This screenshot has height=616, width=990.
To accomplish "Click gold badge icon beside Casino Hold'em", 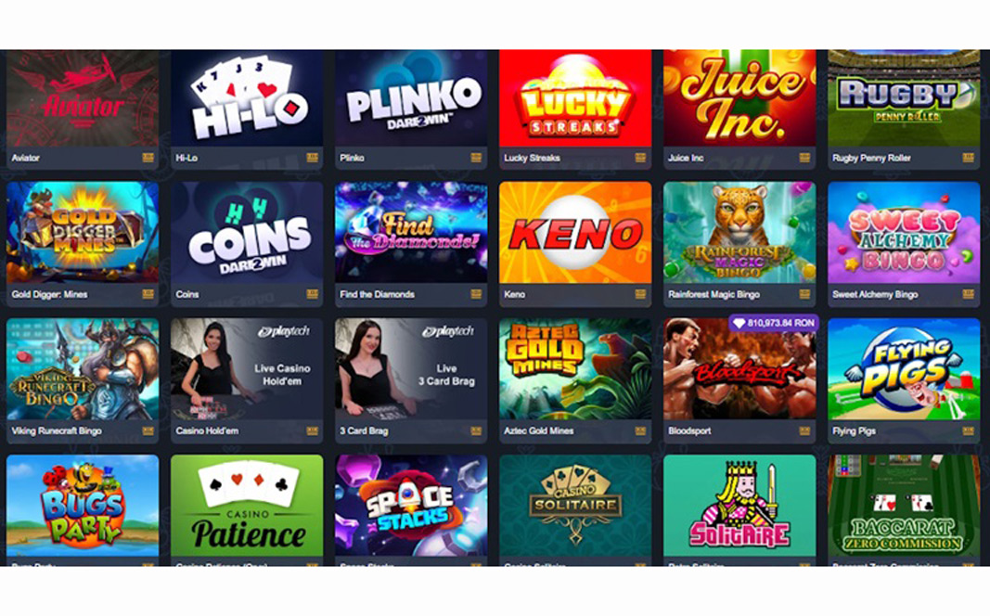I will (x=312, y=431).
